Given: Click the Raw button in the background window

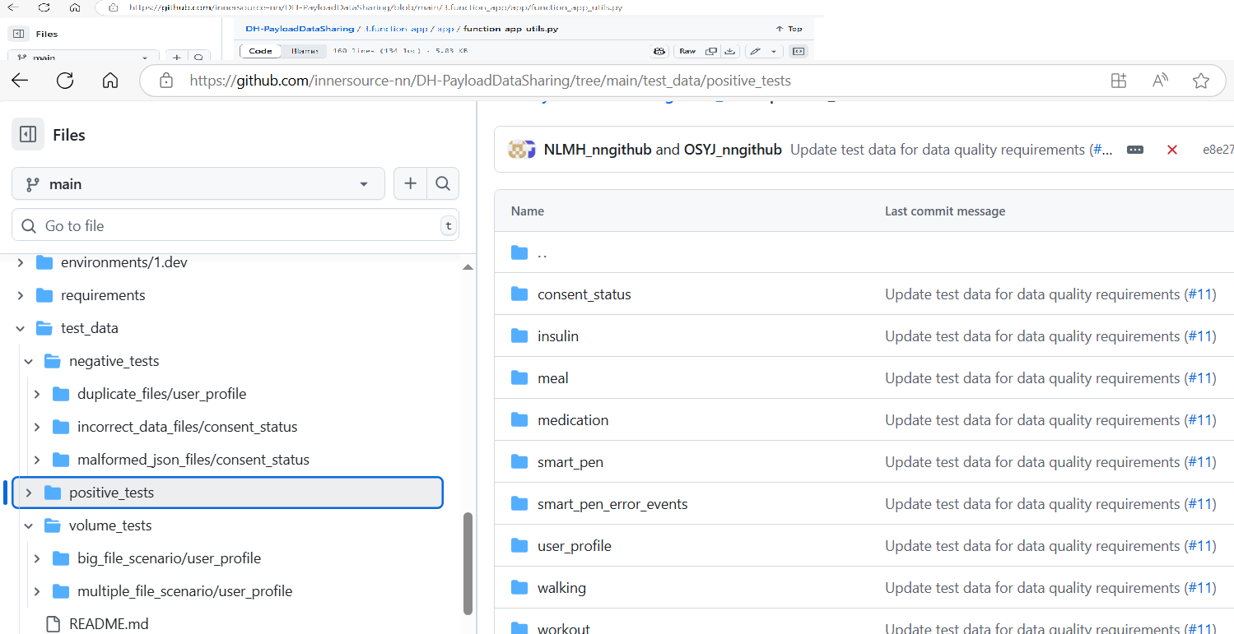Looking at the screenshot, I should point(687,51).
